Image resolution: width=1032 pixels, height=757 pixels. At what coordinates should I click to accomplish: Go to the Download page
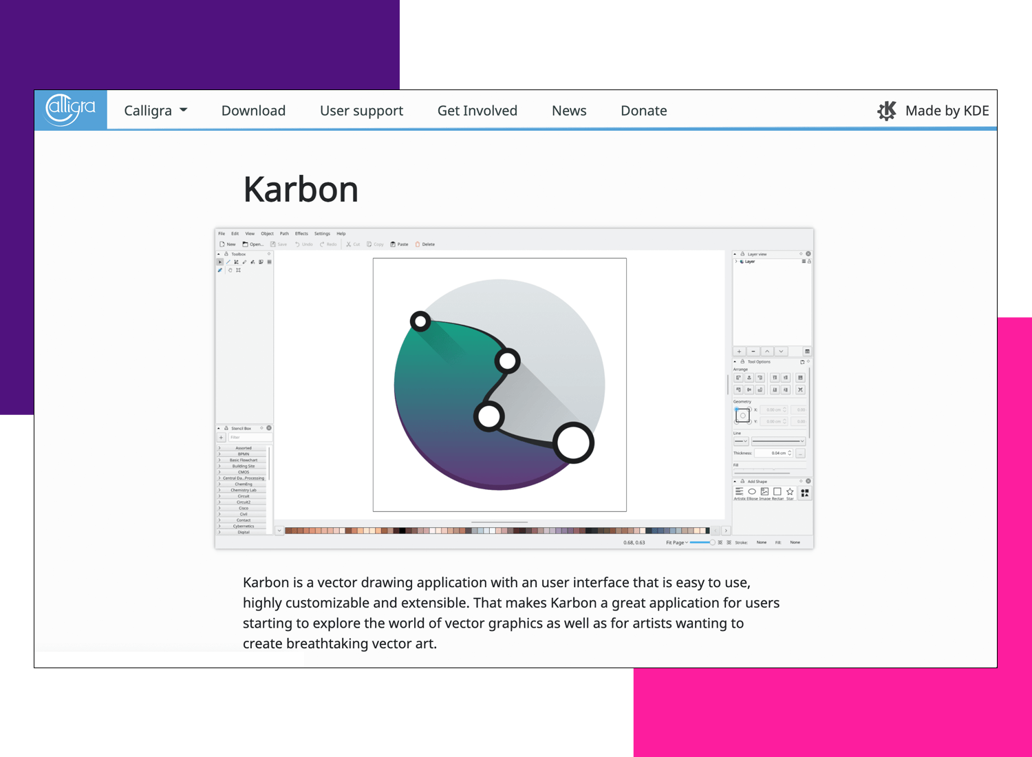(253, 110)
